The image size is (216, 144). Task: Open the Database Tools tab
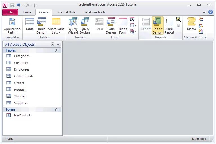click(94, 12)
